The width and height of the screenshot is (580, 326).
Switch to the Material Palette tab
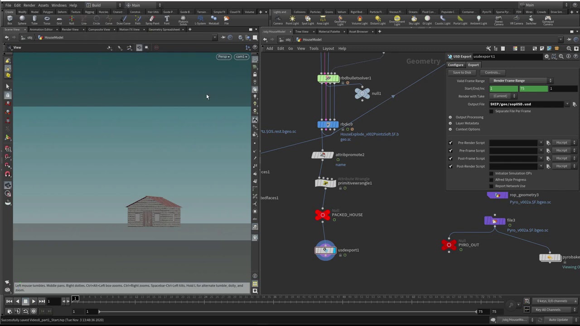[x=329, y=32]
